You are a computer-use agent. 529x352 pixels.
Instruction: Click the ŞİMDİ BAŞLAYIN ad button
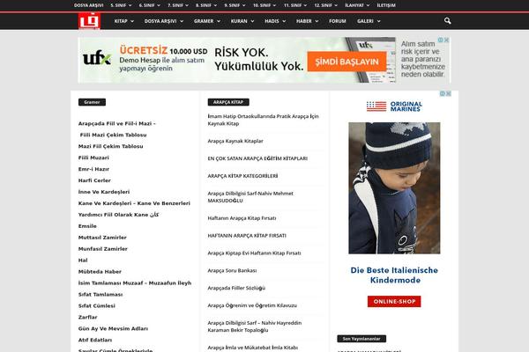pyautogui.click(x=346, y=62)
